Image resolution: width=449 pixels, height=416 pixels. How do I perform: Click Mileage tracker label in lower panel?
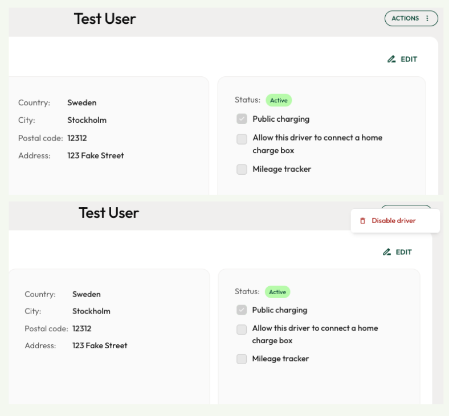click(x=280, y=359)
